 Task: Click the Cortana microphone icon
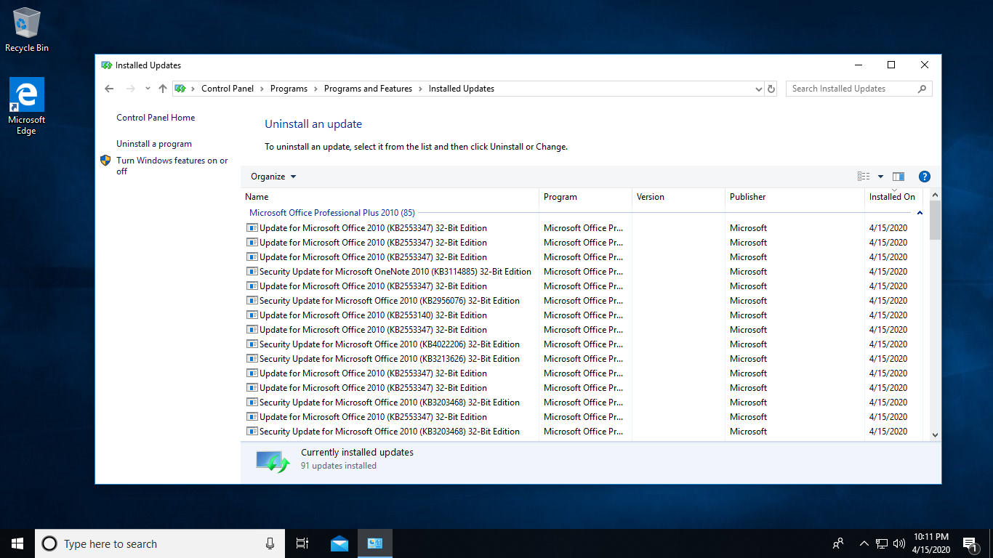[270, 543]
